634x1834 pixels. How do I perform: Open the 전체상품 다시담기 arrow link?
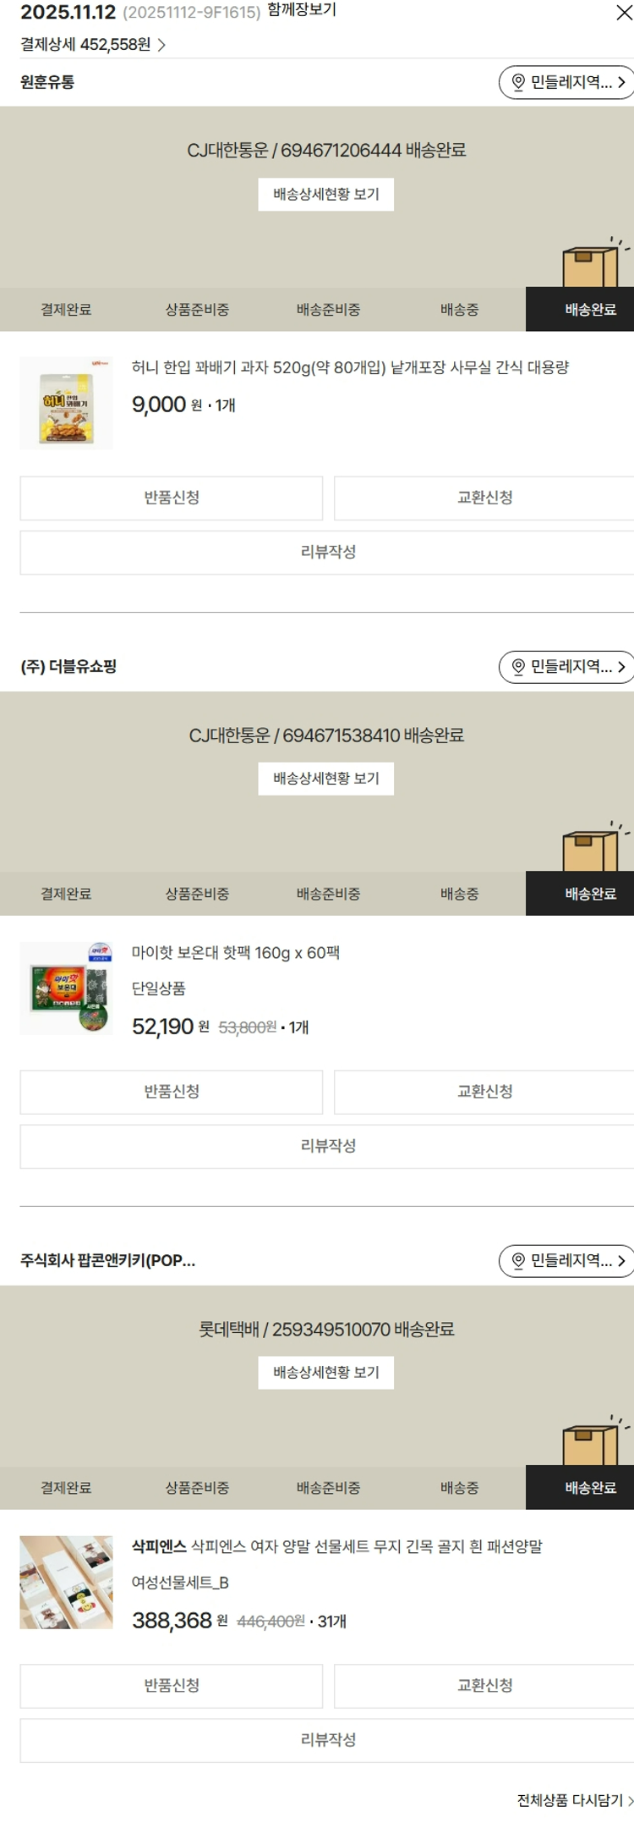click(629, 1800)
